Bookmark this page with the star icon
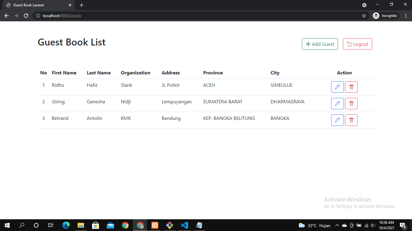 364,15
